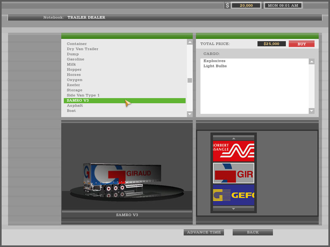Image resolution: width=330 pixels, height=247 pixels.
Task: Choose the Giraud trailer skin thumbnail
Action: (x=233, y=173)
